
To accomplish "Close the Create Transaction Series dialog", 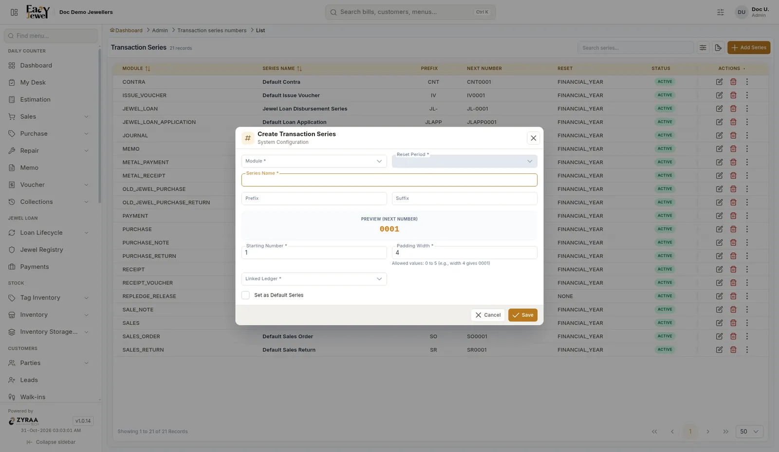I will [533, 138].
